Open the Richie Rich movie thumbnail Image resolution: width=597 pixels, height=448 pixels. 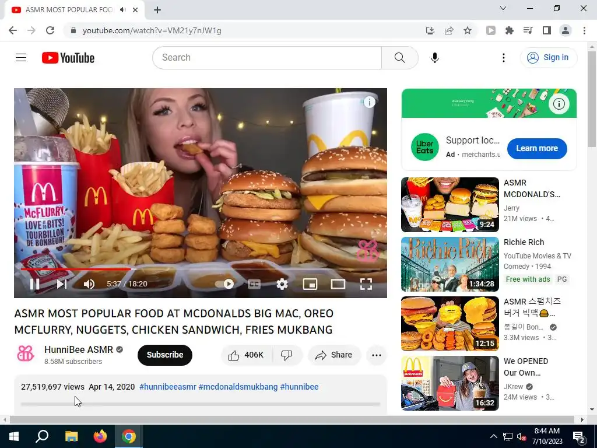click(x=449, y=264)
